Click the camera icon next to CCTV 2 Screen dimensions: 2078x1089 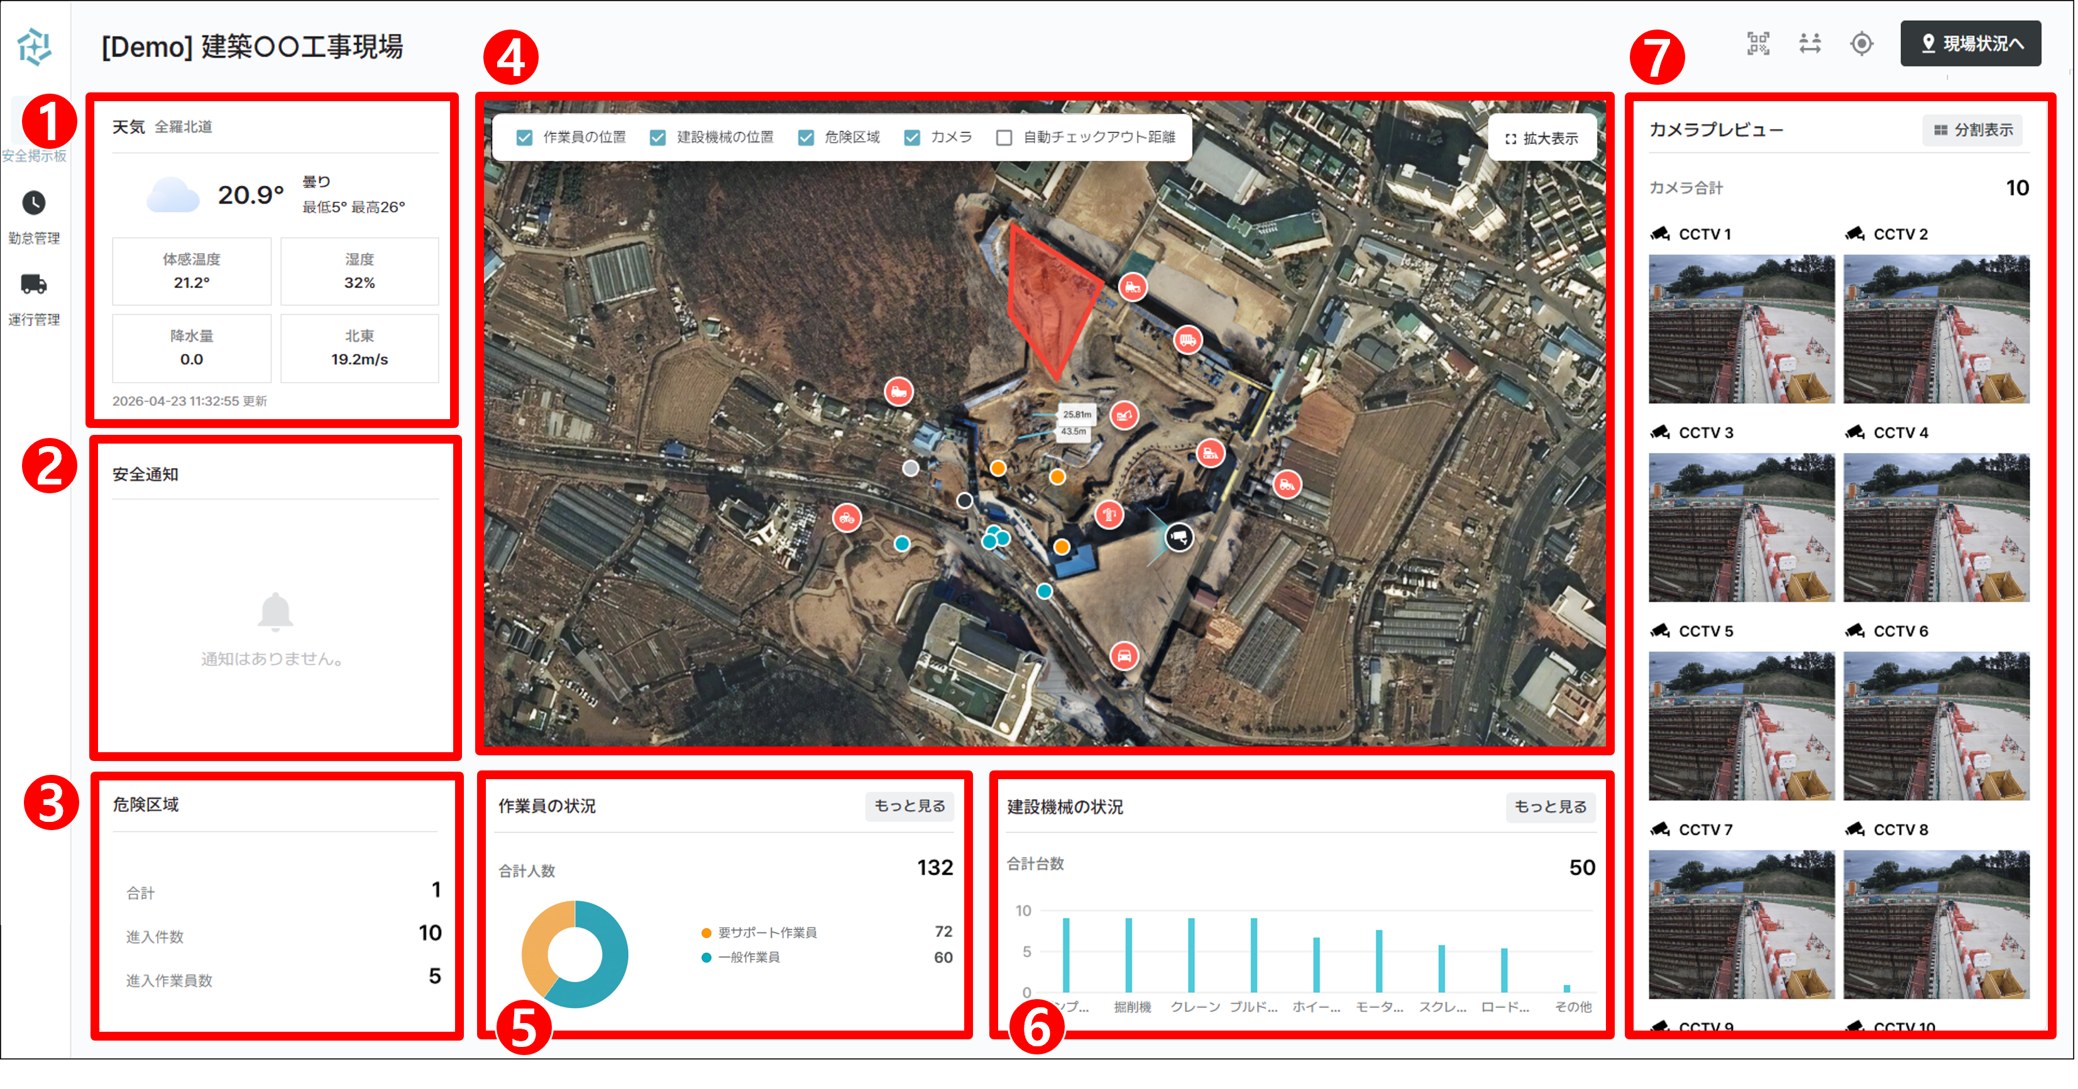[1855, 234]
